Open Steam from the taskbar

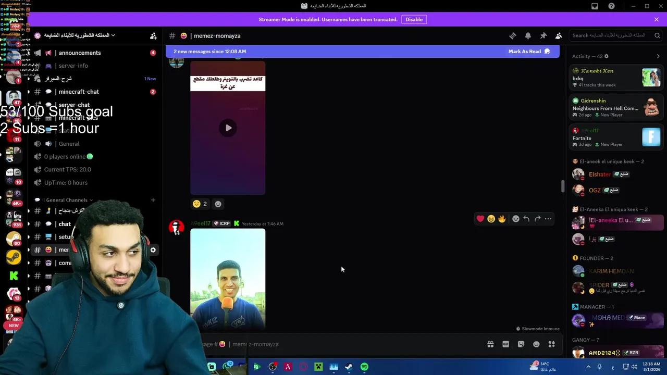[x=349, y=367]
